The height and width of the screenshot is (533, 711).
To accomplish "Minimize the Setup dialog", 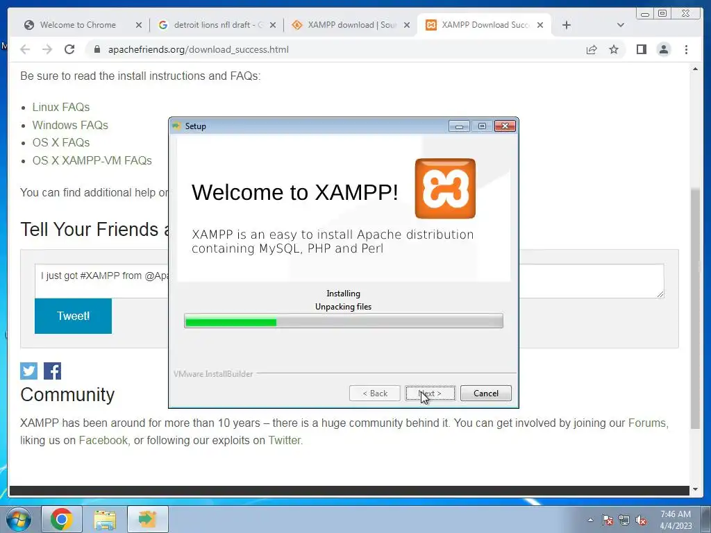I will coord(459,126).
